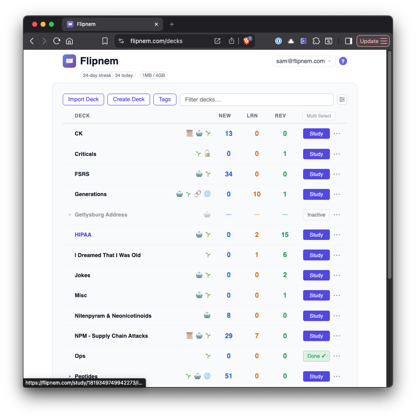Toggle the browser sidebar panel
Viewport: 416px width, 418px height.
pos(348,41)
